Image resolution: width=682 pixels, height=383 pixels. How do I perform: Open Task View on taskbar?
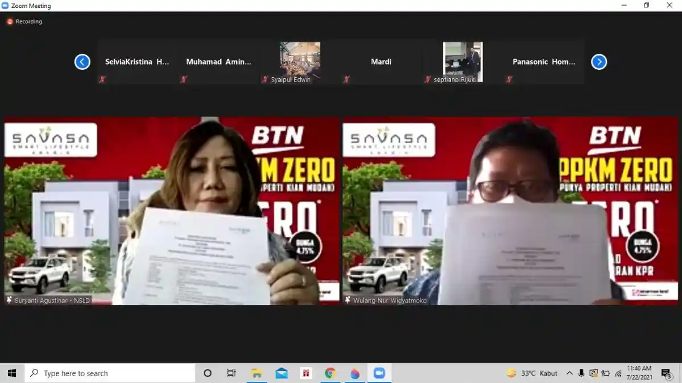coord(231,373)
